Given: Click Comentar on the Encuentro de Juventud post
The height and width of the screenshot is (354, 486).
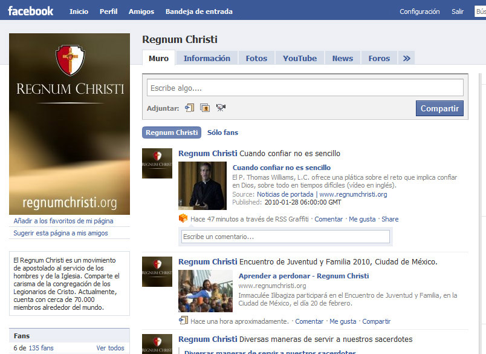Looking at the screenshot, I should (309, 321).
